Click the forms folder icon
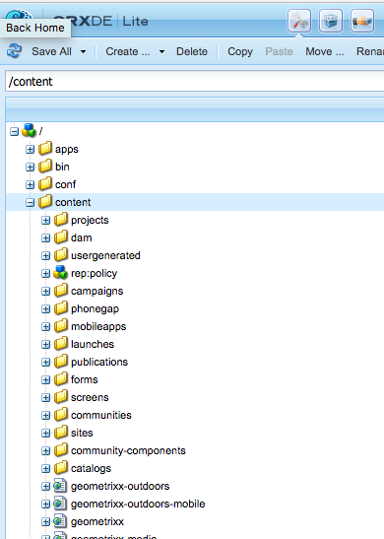 pyautogui.click(x=61, y=378)
